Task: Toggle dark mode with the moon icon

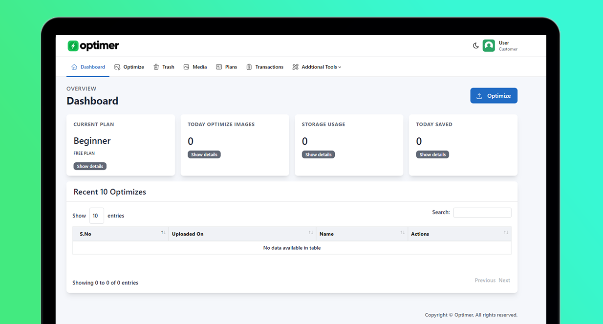Action: [476, 45]
